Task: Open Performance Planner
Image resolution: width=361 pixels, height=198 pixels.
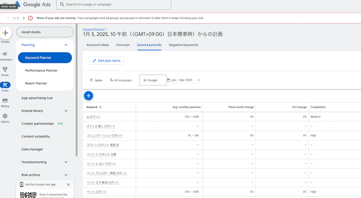Action: (41, 71)
